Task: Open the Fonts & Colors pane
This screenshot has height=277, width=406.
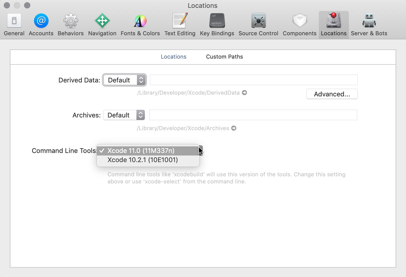Action: tap(140, 25)
